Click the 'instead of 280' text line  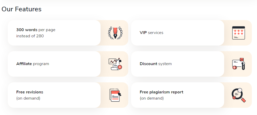click(x=30, y=36)
